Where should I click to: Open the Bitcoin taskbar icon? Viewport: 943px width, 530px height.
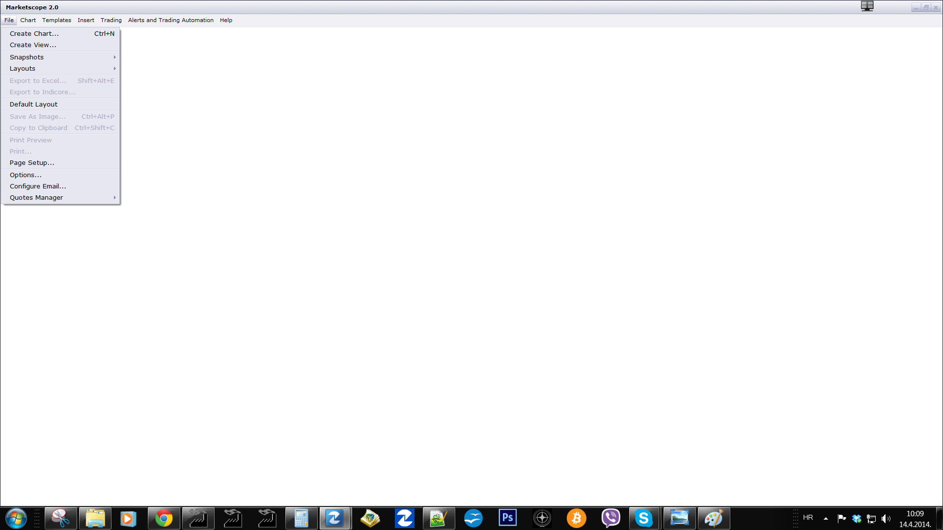tap(577, 518)
